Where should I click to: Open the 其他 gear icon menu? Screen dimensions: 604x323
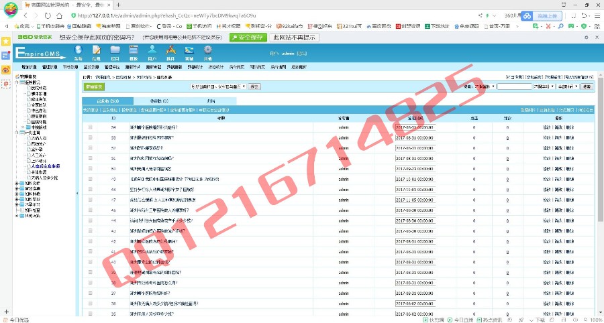[x=208, y=53]
